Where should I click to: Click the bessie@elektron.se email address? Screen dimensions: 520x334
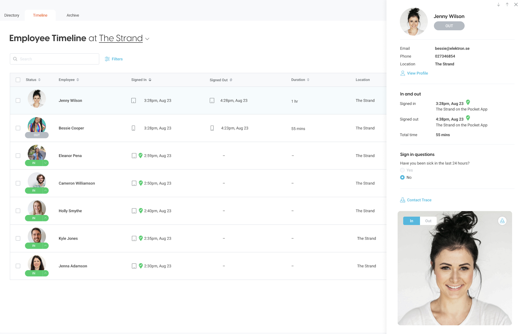coord(452,48)
